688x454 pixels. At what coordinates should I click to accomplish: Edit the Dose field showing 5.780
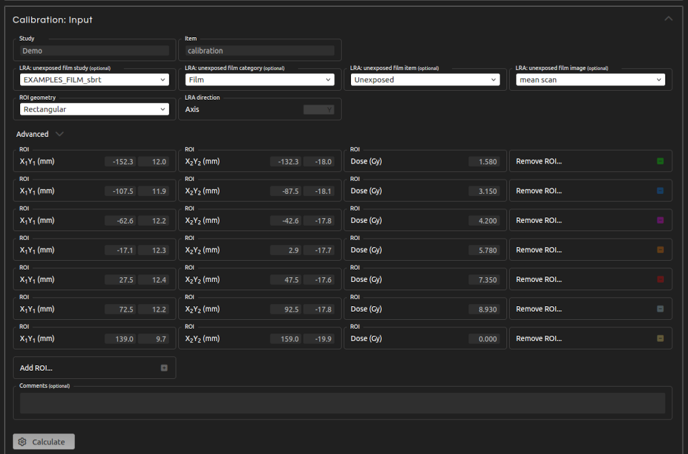click(x=484, y=250)
